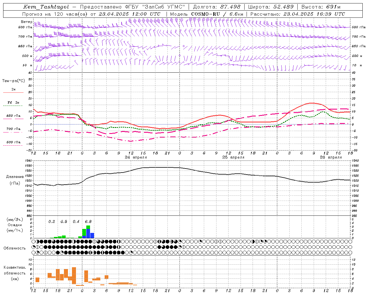Viewport: 367px width, 293px height.
Task: Click the '700 гПа' legend in temperature panel
Action: point(13,129)
